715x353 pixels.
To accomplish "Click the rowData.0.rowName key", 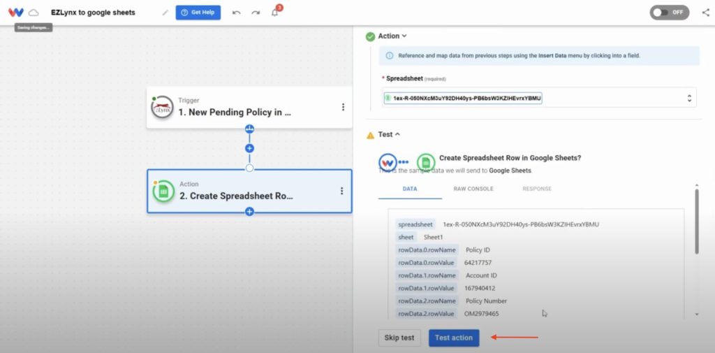I will click(x=427, y=250).
